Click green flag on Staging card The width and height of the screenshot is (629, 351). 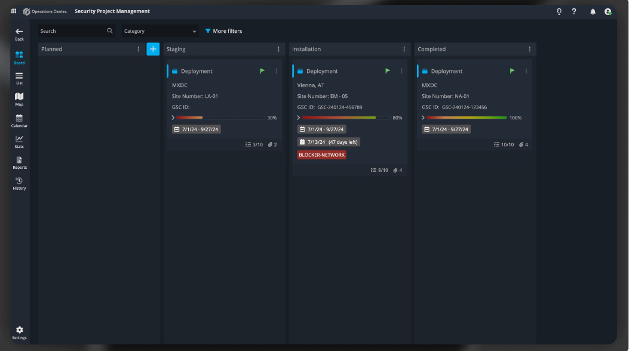[x=262, y=71]
